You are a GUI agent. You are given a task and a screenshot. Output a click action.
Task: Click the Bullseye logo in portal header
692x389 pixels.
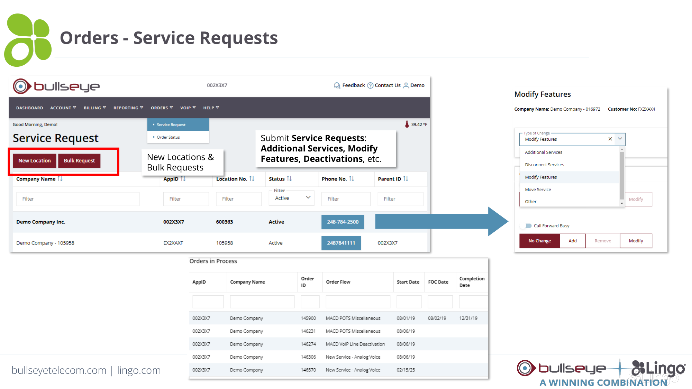pyautogui.click(x=56, y=86)
